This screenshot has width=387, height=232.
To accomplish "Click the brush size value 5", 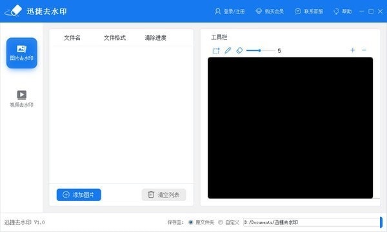I will pos(279,51).
